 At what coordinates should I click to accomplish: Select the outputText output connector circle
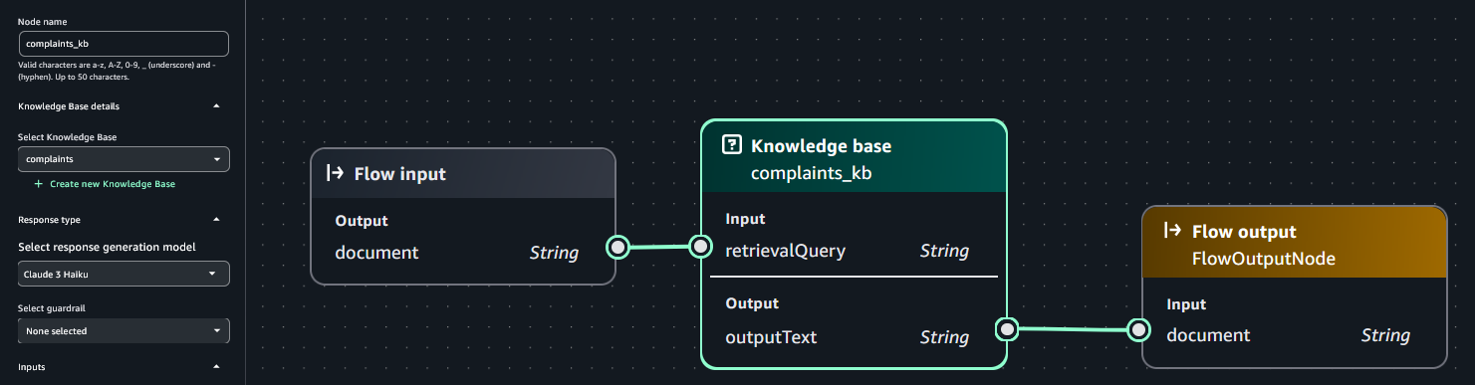1007,329
